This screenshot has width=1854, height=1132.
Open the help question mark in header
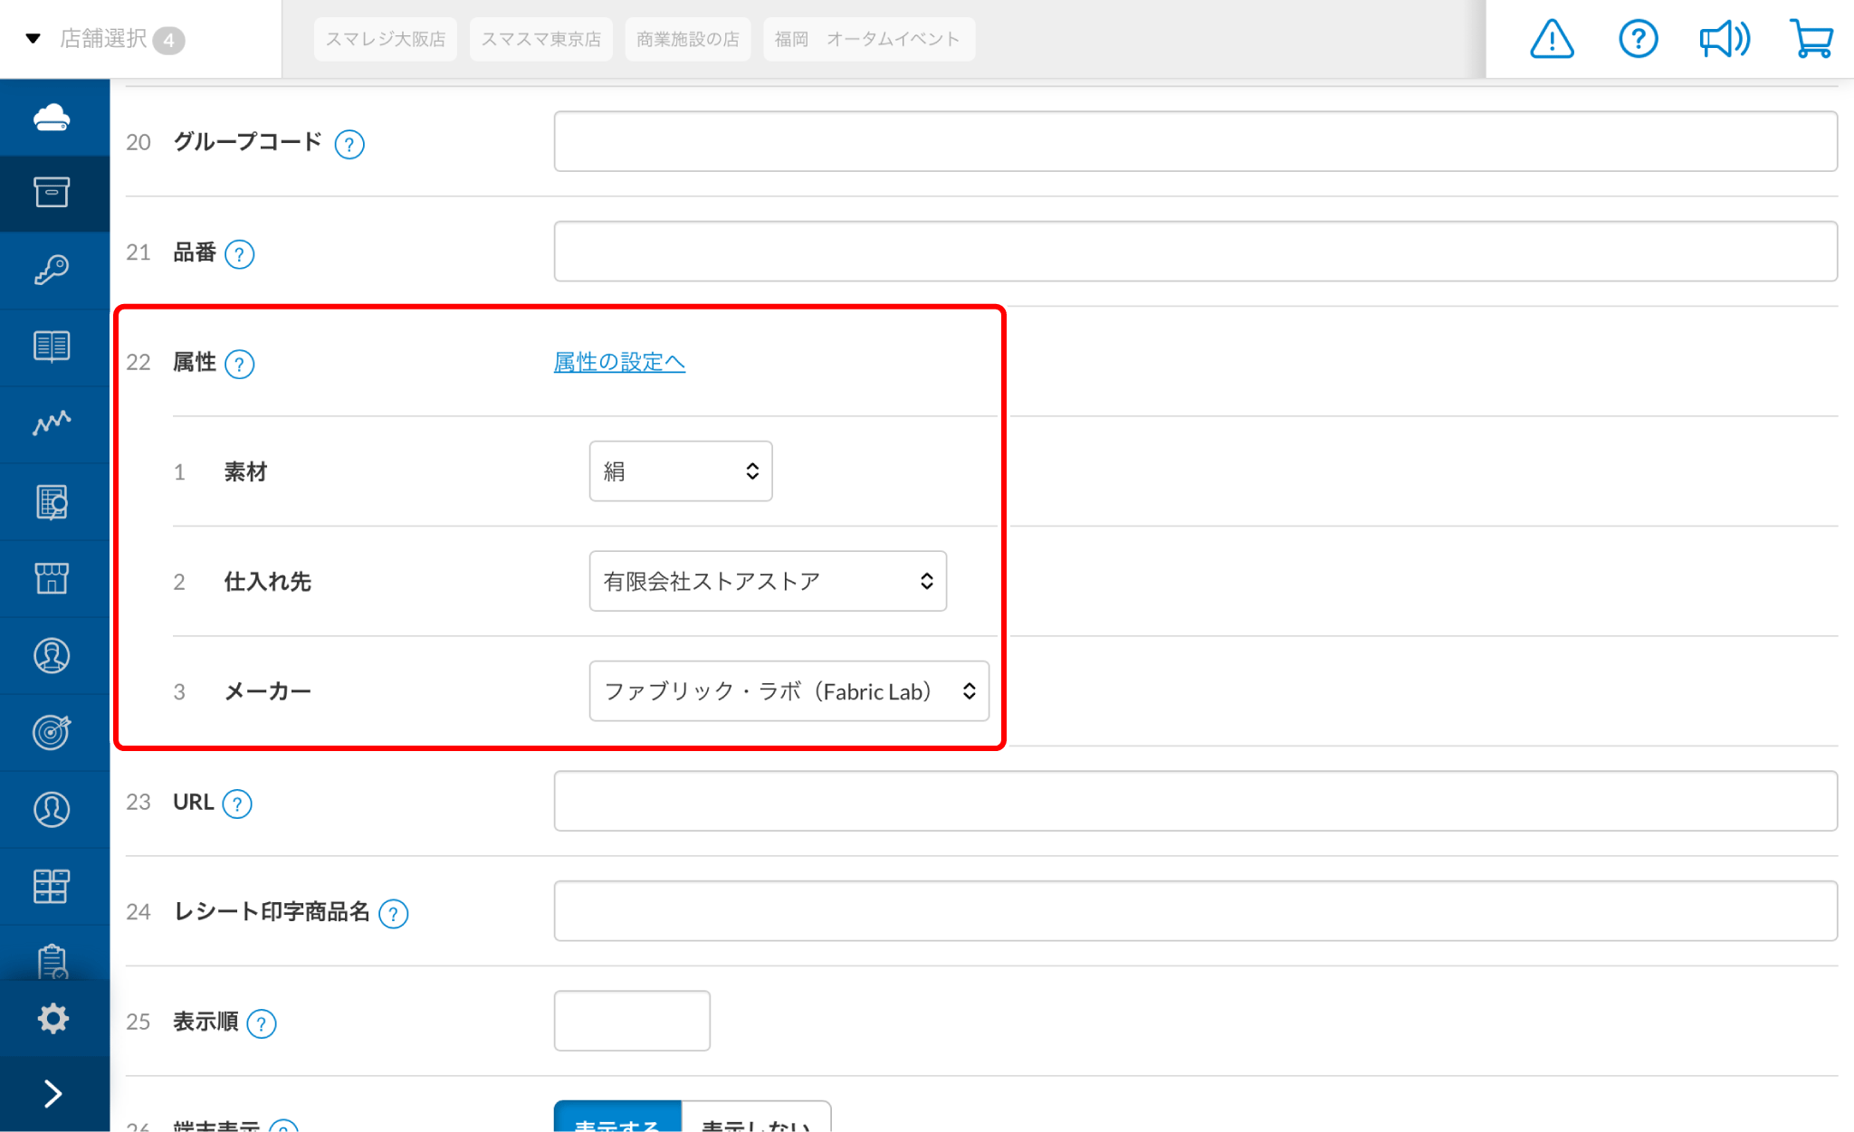(x=1638, y=39)
